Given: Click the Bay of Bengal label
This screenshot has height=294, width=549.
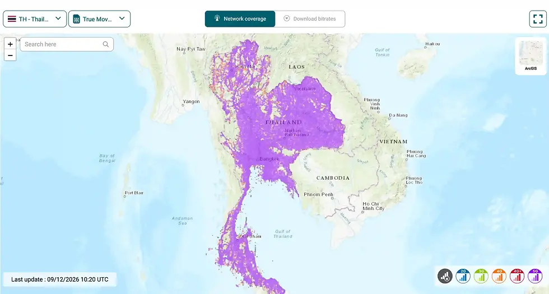Looking at the screenshot, I should 107,158.
